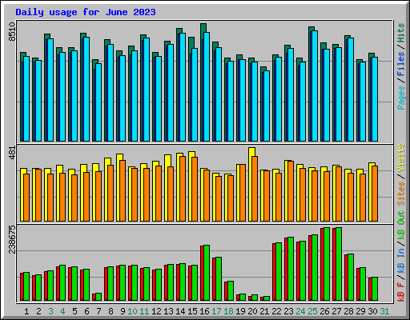Click the "Files" legend label
The height and width of the screenshot is (320, 410).
[x=401, y=64]
